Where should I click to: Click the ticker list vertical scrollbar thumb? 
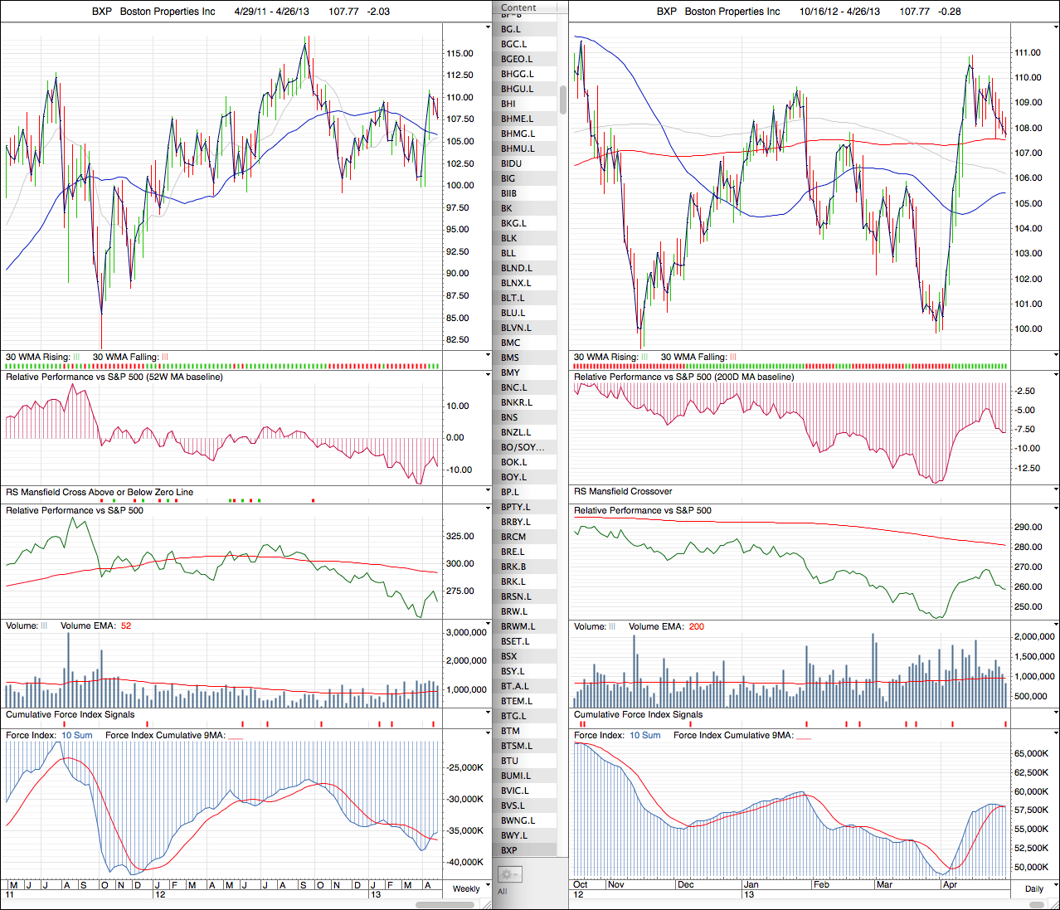[563, 100]
